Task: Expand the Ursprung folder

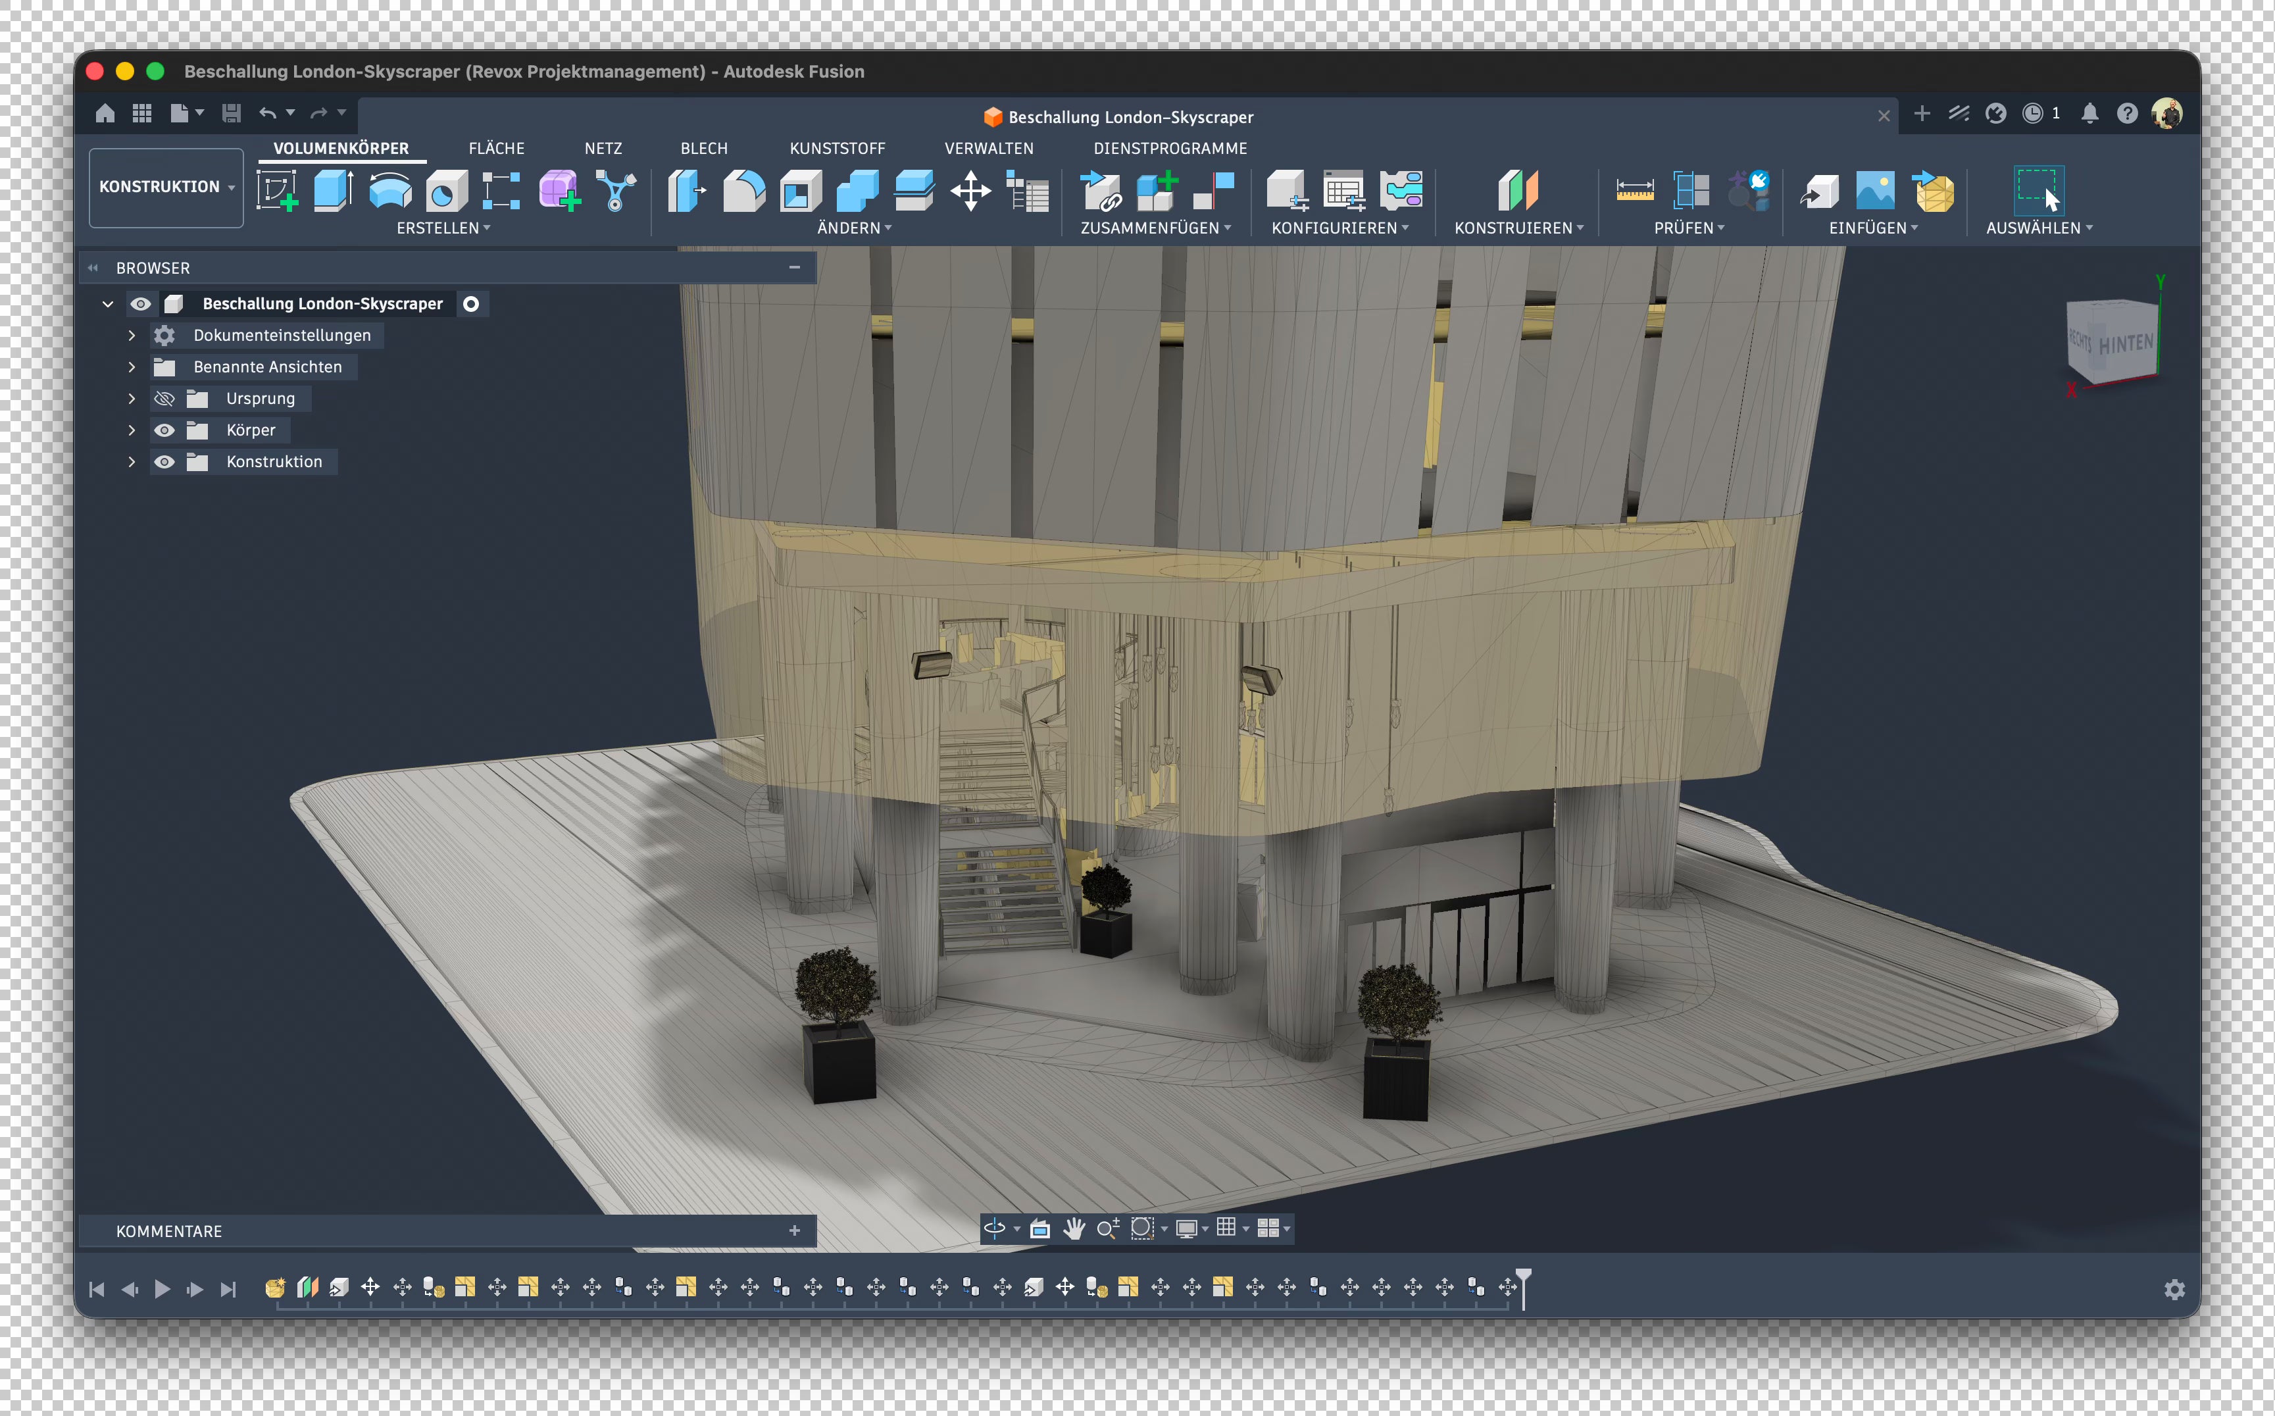Action: [131, 399]
